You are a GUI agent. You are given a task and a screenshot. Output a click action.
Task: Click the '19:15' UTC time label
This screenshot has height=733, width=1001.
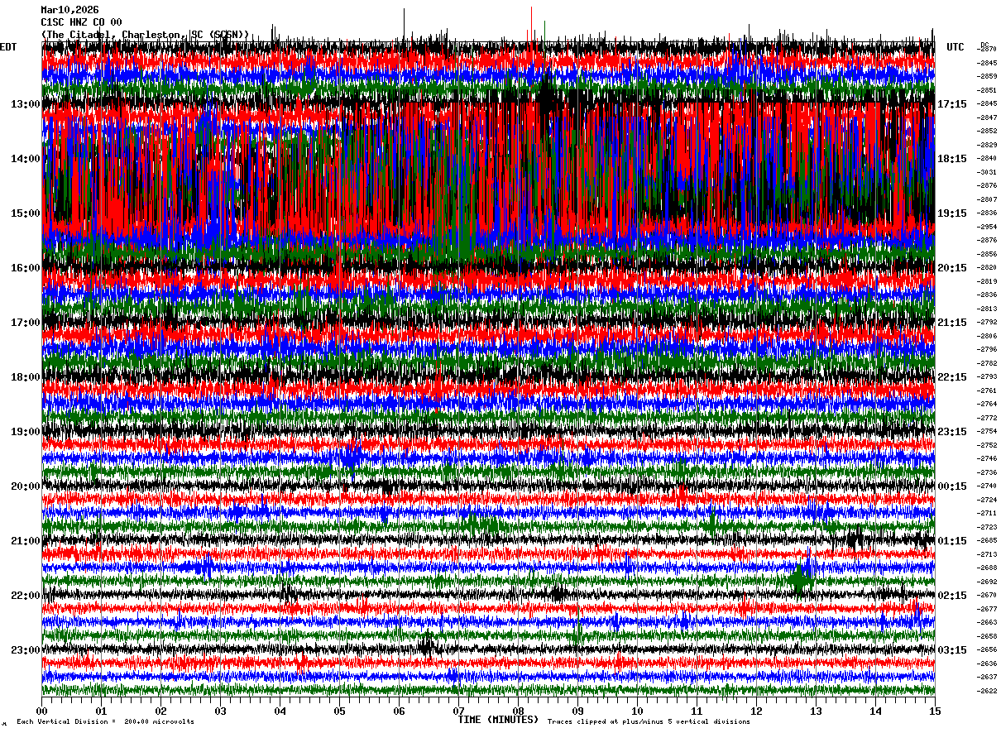coord(951,213)
